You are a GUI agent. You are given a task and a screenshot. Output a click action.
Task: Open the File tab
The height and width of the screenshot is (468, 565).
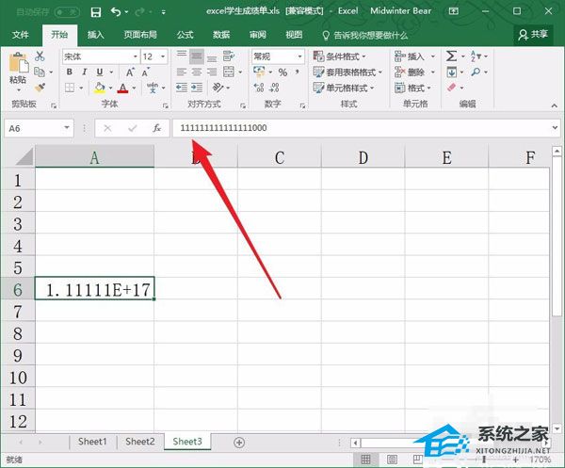pos(20,35)
